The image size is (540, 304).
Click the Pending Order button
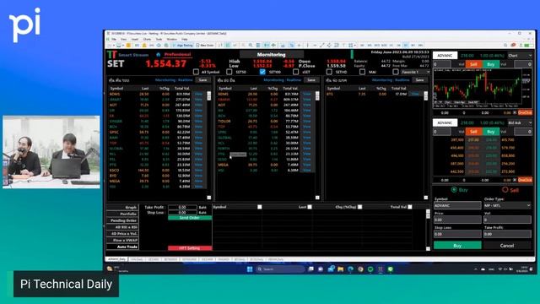[122, 220]
